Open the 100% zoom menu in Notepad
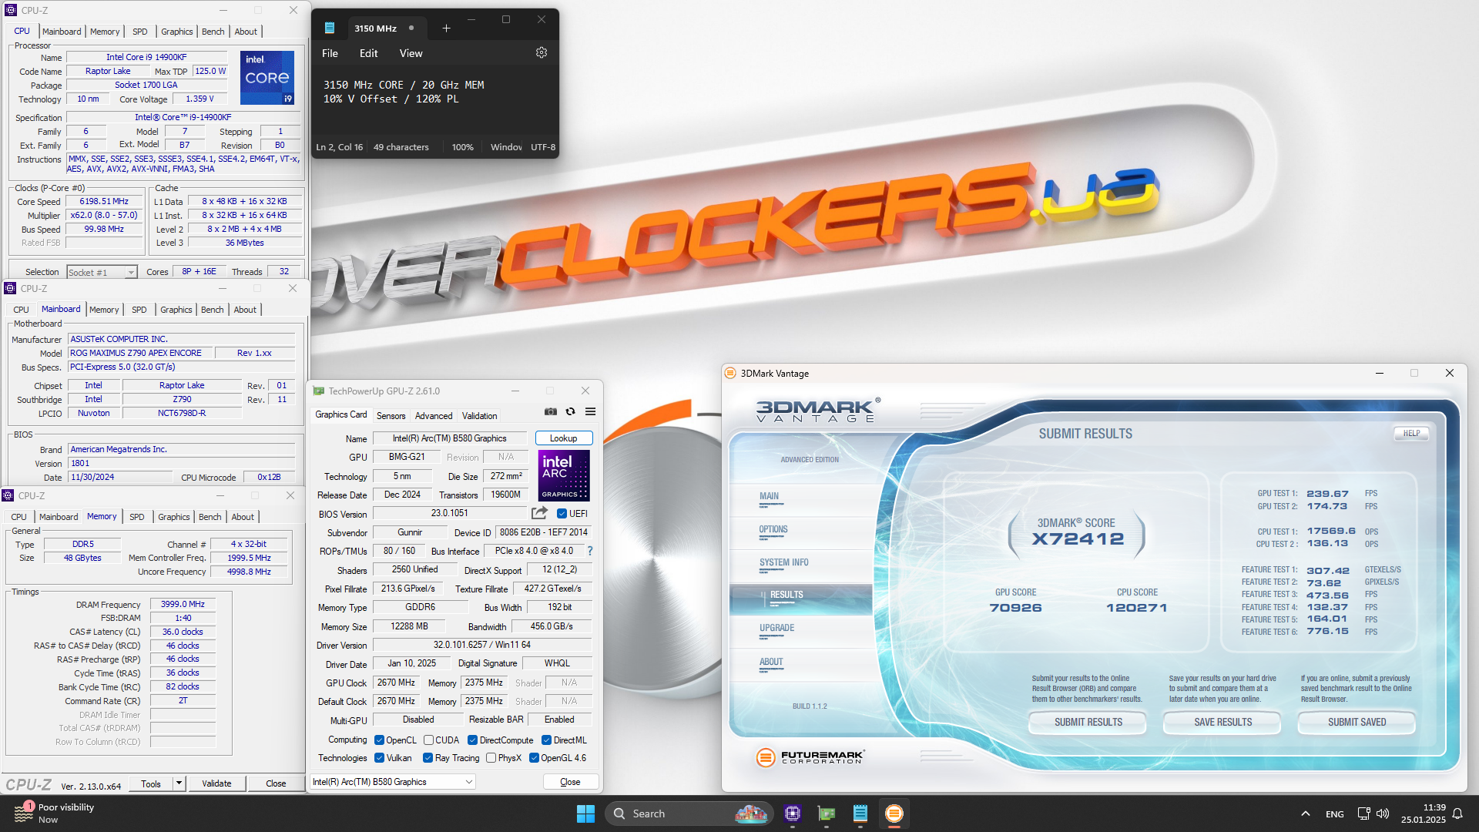Screen dimensions: 1479x832 coord(462,147)
